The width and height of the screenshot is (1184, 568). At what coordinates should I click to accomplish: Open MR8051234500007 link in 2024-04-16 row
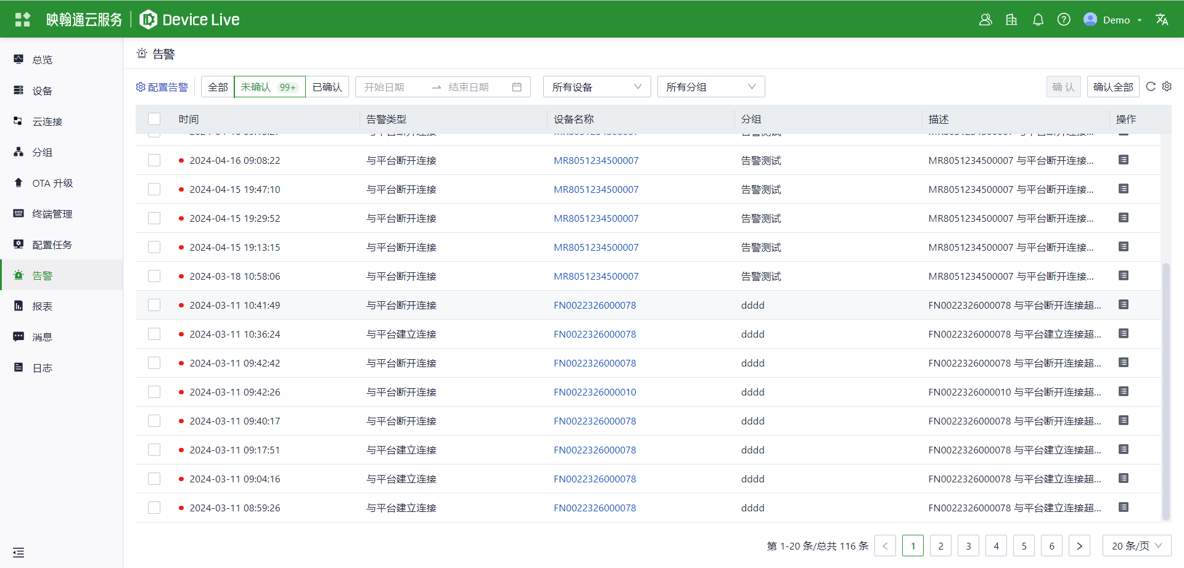click(596, 160)
